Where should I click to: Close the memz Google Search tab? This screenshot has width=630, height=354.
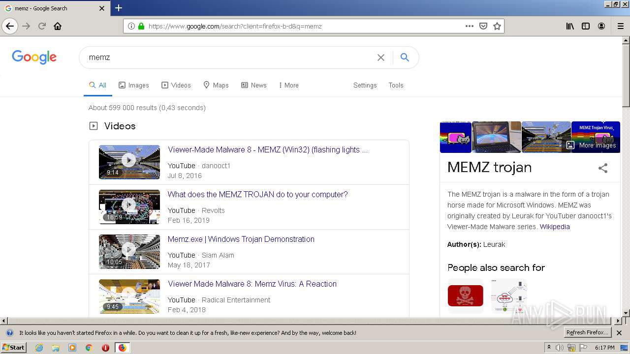coord(102,8)
